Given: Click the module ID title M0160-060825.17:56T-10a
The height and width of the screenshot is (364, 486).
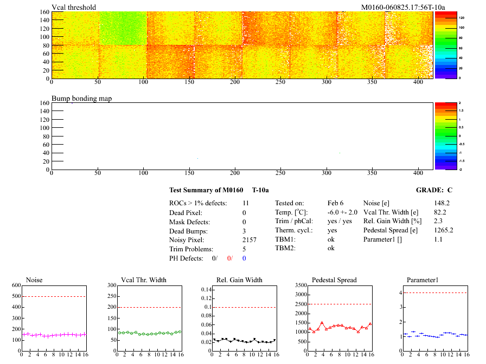Looking at the screenshot, I should tap(403, 7).
